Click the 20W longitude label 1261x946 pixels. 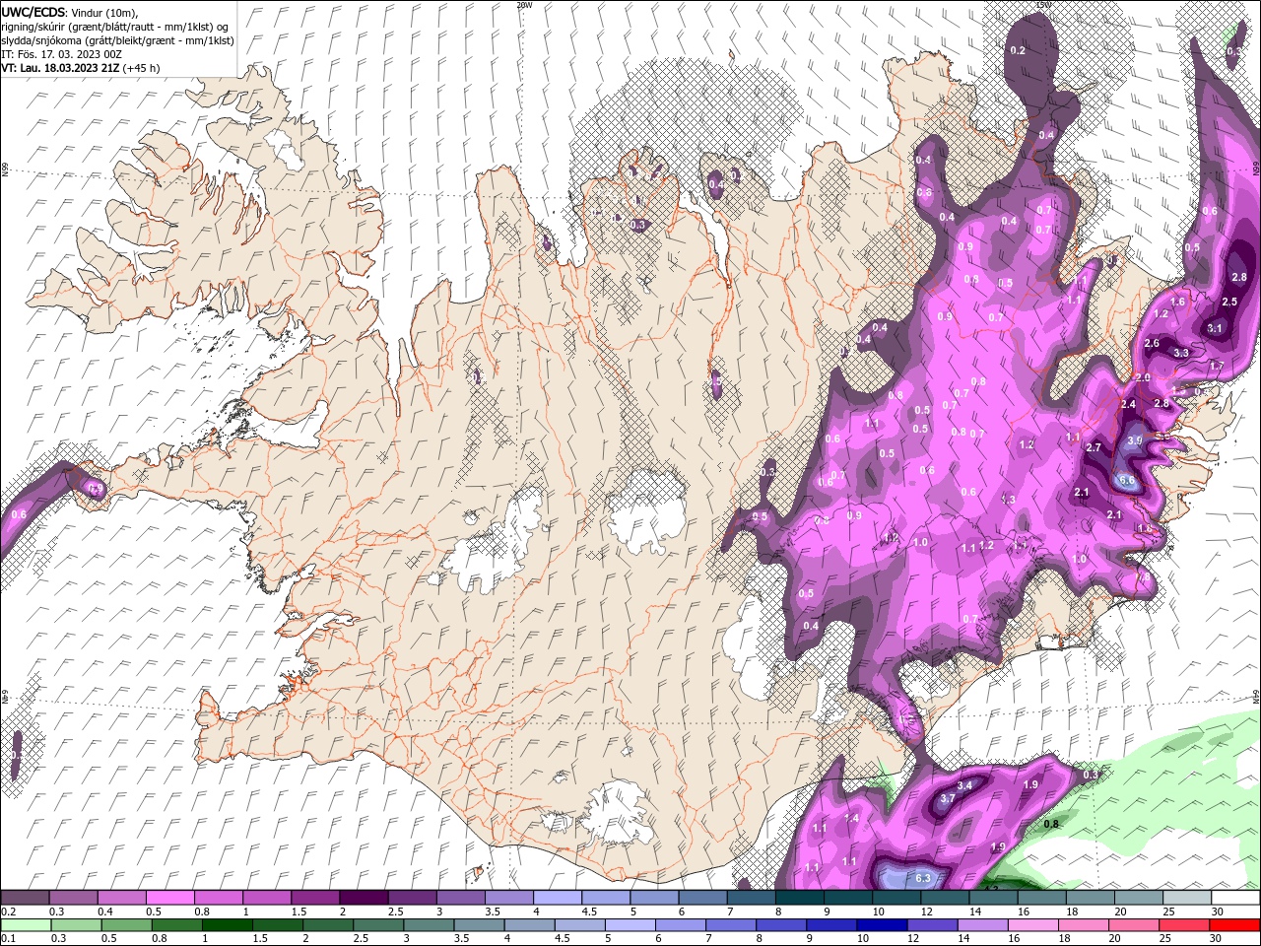[523, 5]
